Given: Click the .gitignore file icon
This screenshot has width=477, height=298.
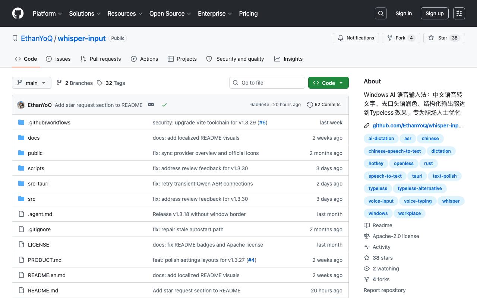Looking at the screenshot, I should (x=21, y=229).
